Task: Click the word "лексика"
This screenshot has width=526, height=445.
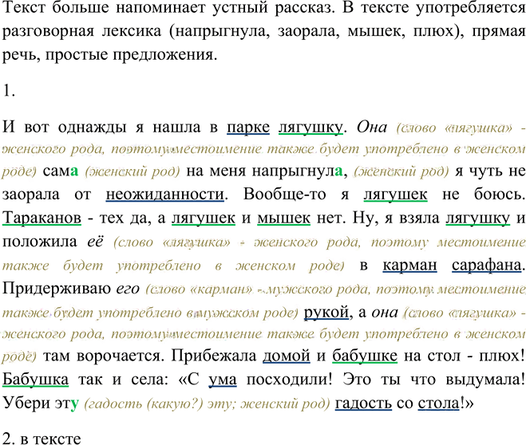Action: [x=132, y=31]
